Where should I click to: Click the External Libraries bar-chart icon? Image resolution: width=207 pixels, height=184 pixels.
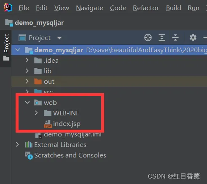coord(29,144)
